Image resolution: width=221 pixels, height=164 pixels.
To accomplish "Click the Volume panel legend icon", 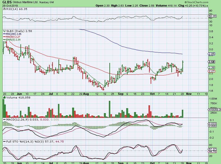I will click(x=4, y=97).
